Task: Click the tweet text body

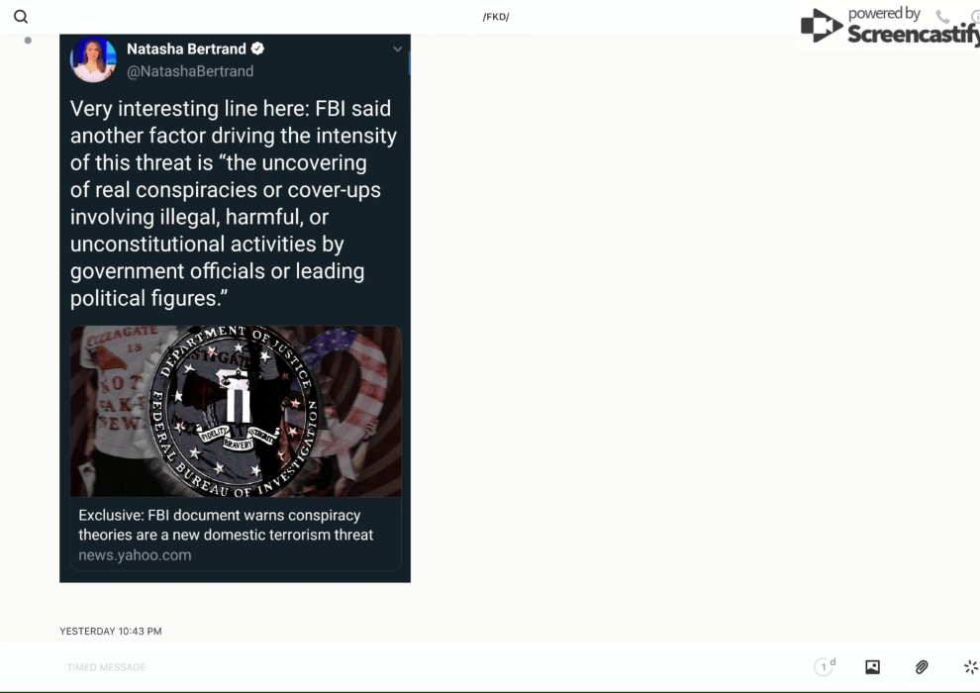Action: pos(234,203)
